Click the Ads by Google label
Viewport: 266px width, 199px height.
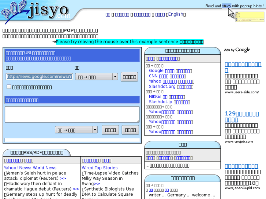tap(237, 50)
